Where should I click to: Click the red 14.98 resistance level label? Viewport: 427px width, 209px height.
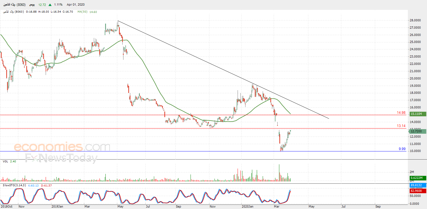click(x=401, y=113)
